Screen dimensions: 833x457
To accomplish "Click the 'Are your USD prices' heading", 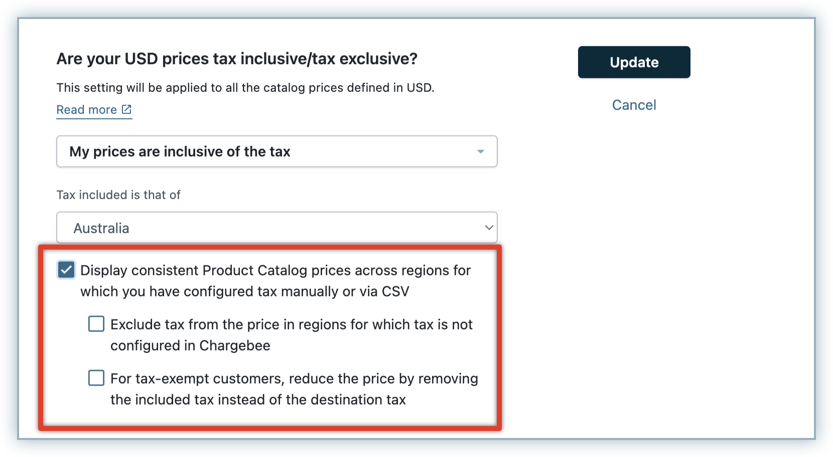I will click(237, 59).
